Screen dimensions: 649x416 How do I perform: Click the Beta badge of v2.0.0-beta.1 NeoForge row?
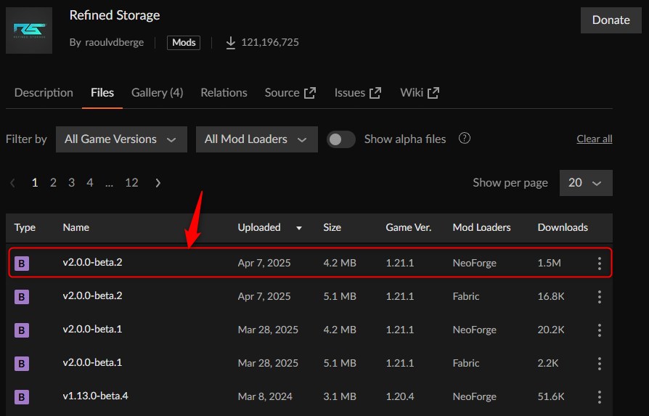[22, 330]
